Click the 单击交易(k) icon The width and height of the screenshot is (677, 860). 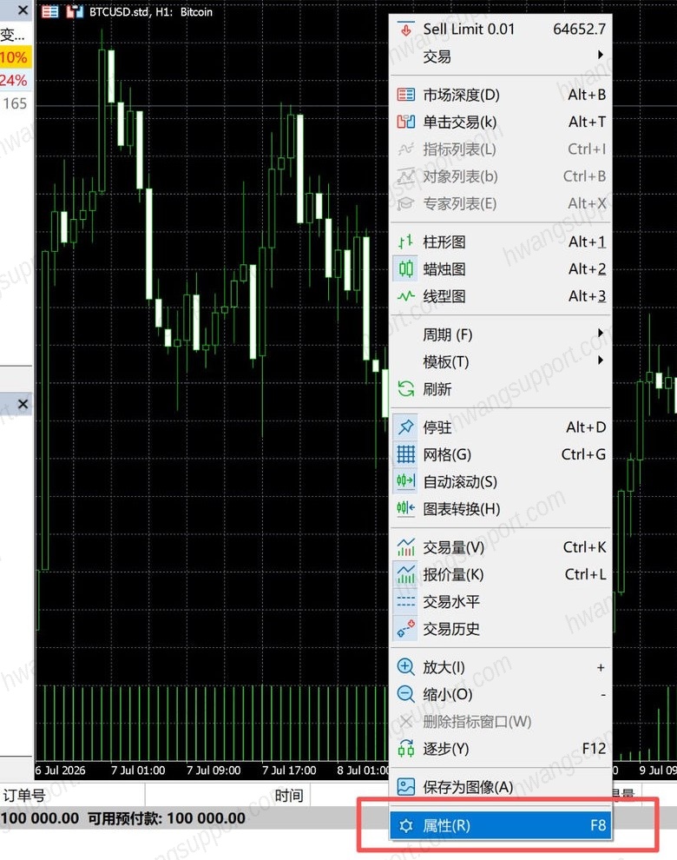click(405, 122)
